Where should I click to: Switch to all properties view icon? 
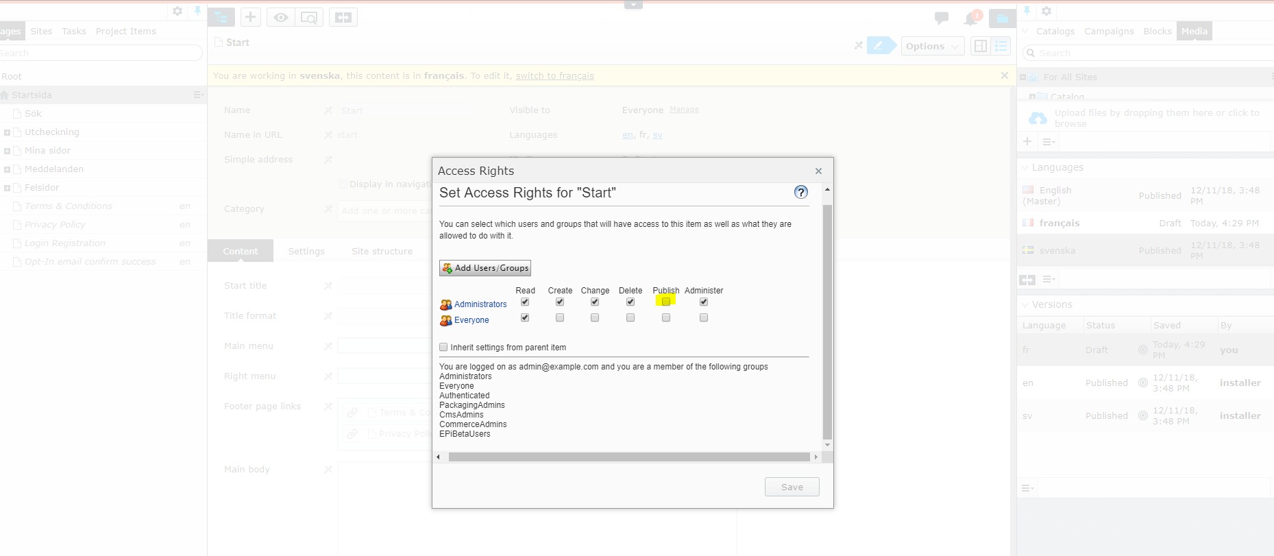1001,46
